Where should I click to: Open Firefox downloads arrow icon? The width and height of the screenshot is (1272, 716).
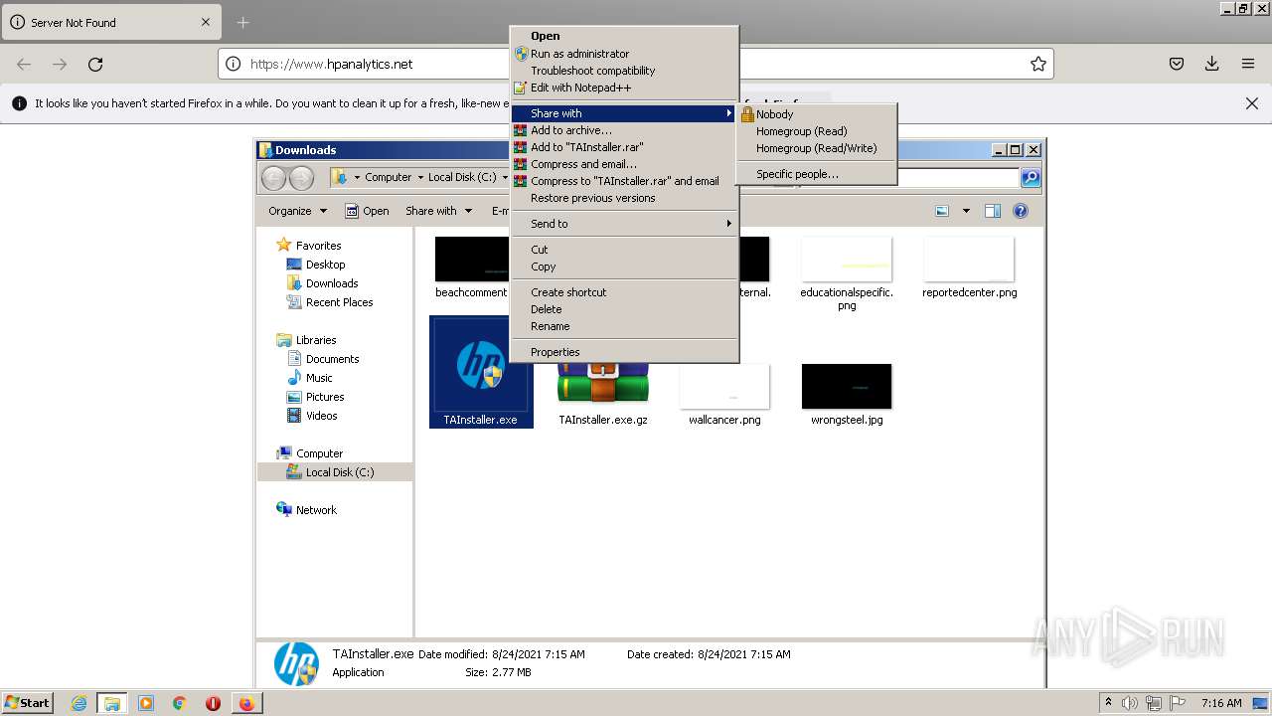click(x=1212, y=64)
